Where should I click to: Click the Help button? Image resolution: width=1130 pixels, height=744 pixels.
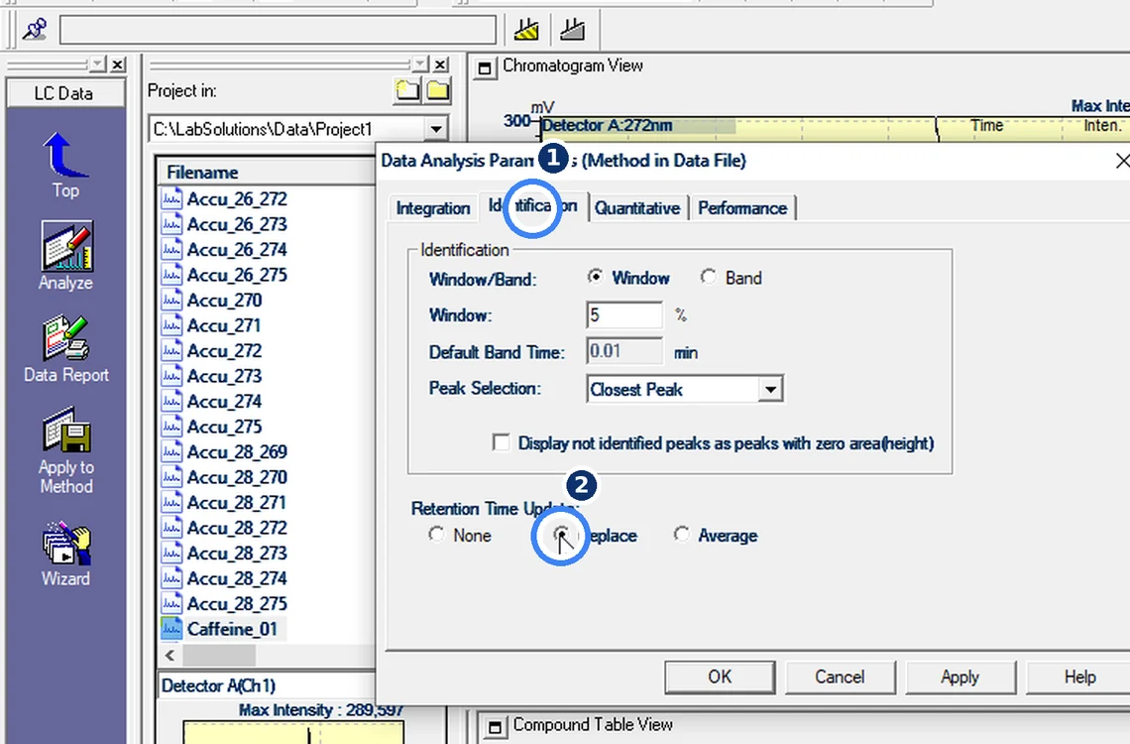[x=1079, y=677]
